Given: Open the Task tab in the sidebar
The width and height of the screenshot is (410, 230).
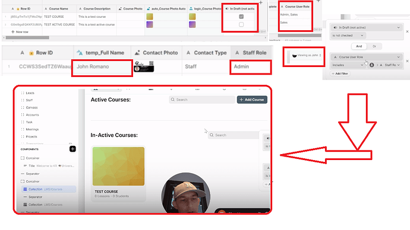Looking at the screenshot, I should click(x=29, y=122).
